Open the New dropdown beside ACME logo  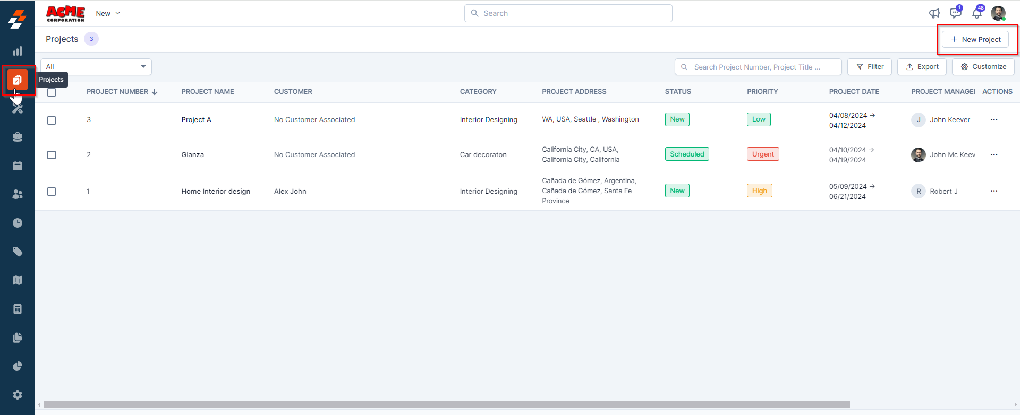pos(108,13)
